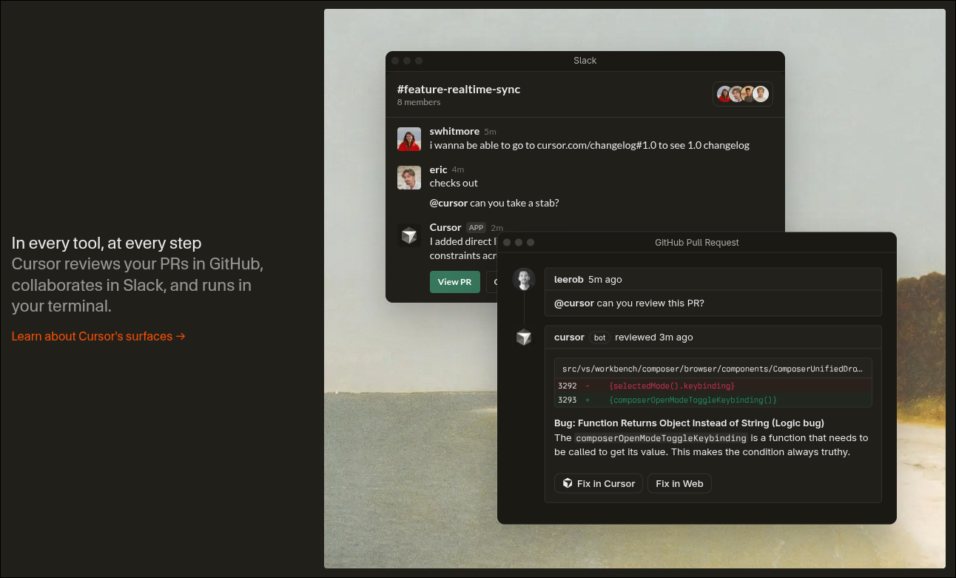This screenshot has height=578, width=956.
Task: Click the src/vs/workbench file path header
Action: (x=713, y=369)
